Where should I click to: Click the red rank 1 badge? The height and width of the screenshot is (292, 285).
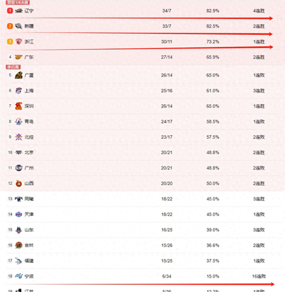10,11
